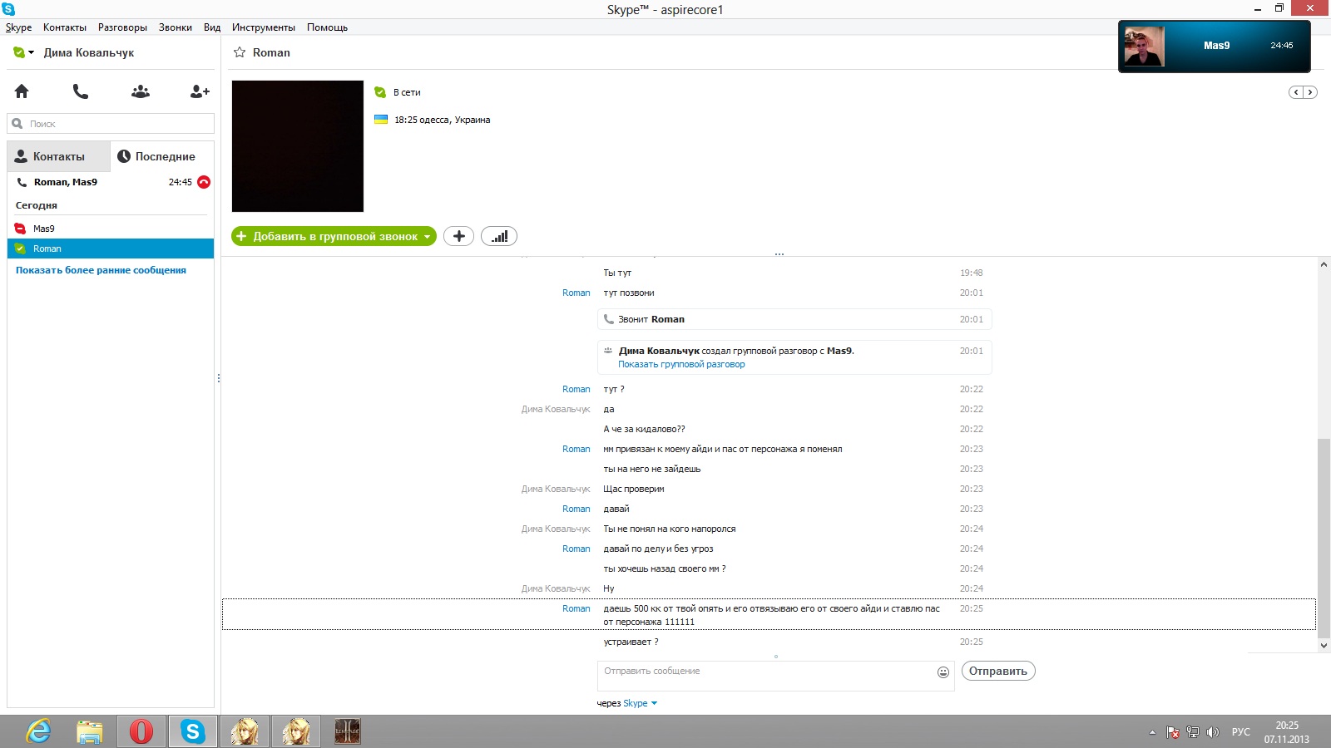Show hidden tray icons arrow
Viewport: 1331px width, 748px height.
point(1152,732)
